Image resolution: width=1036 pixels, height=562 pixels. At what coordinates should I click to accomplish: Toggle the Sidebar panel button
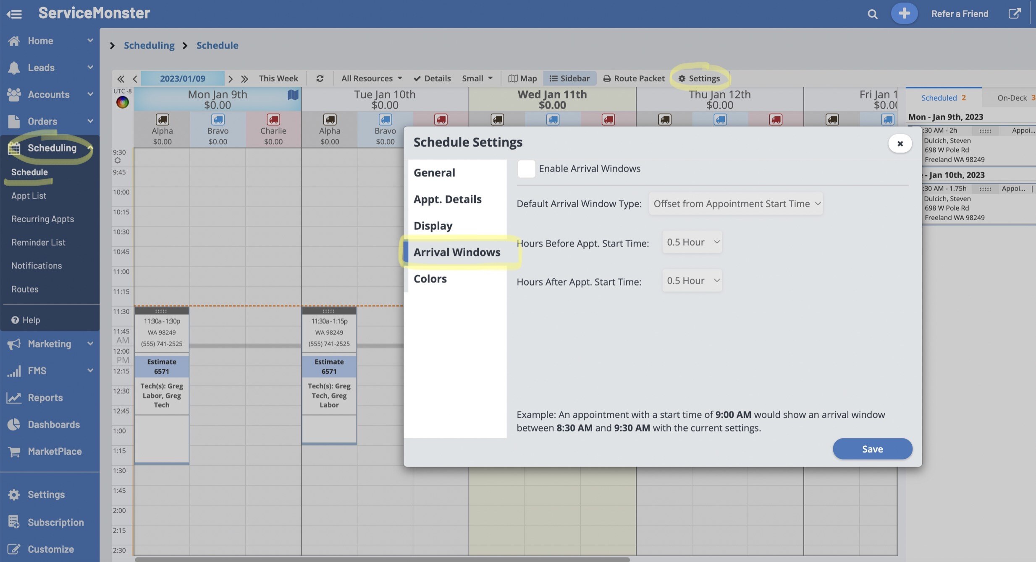click(569, 78)
